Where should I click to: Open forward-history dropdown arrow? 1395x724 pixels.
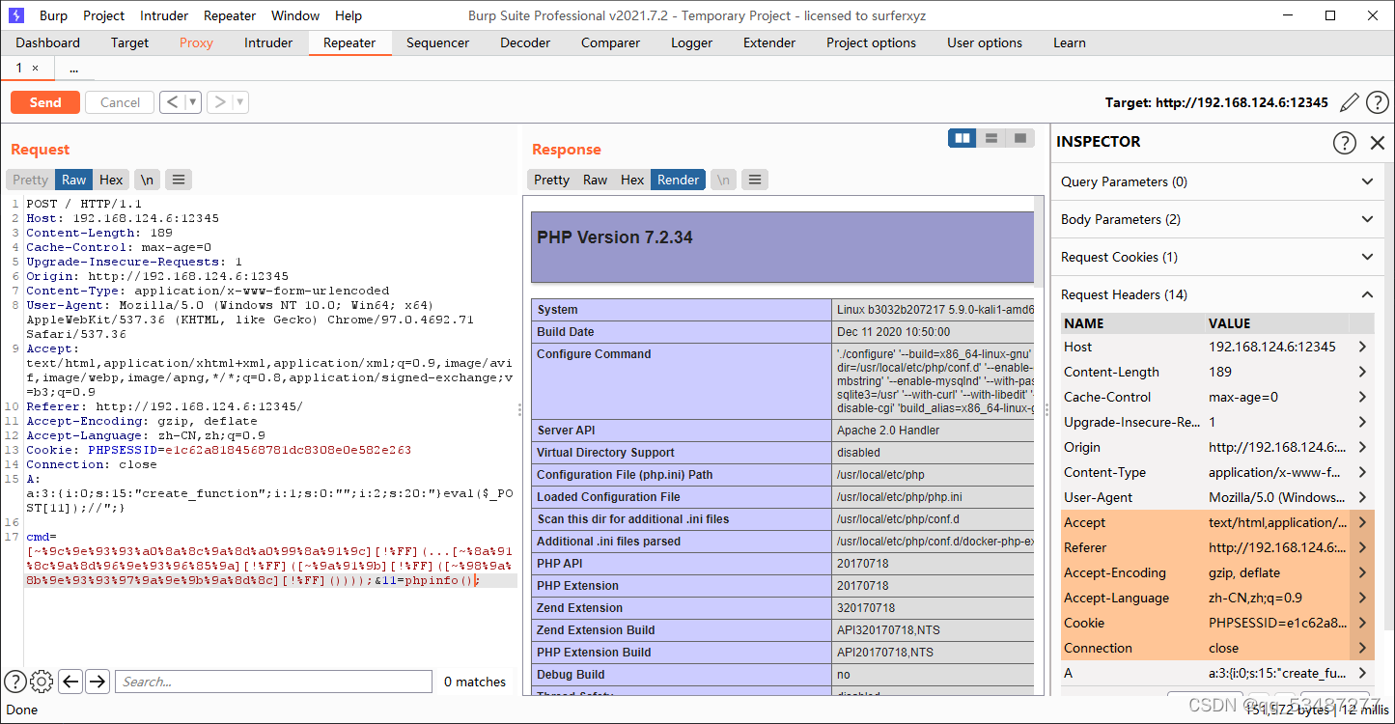[240, 102]
